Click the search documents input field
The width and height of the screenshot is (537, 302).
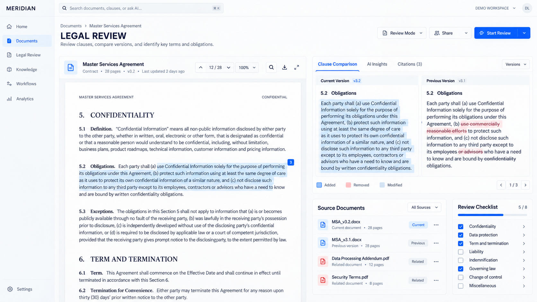[x=141, y=8]
